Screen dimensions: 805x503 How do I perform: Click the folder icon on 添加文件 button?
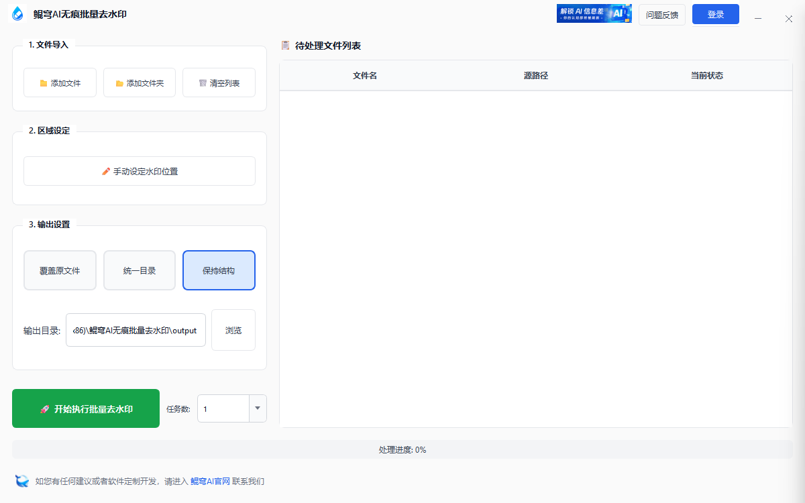tap(44, 82)
